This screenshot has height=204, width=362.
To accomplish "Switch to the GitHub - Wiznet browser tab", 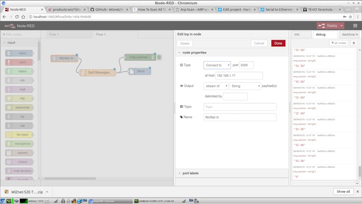I will pos(110,10).
